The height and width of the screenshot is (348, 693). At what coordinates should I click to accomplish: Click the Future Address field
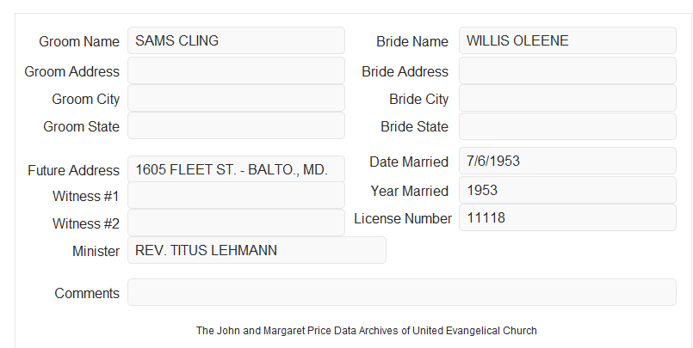[236, 169]
